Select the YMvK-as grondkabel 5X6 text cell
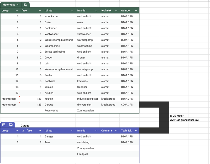This screenshot has height=164, width=210. [184, 120]
